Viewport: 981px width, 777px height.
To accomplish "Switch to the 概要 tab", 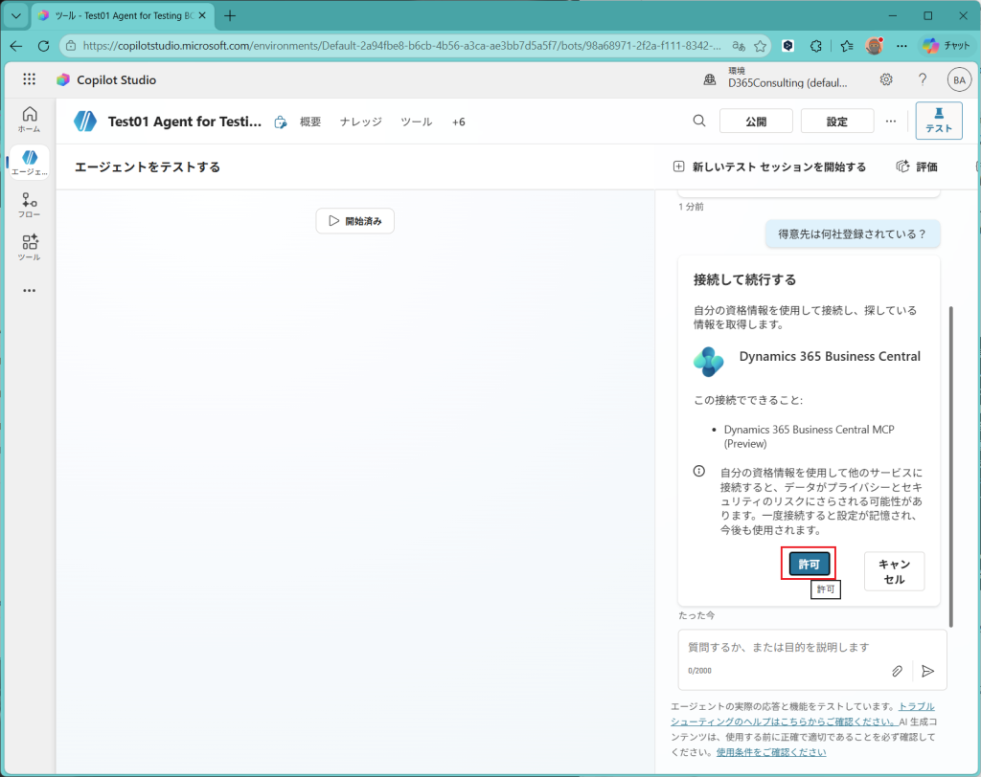I will [x=310, y=122].
